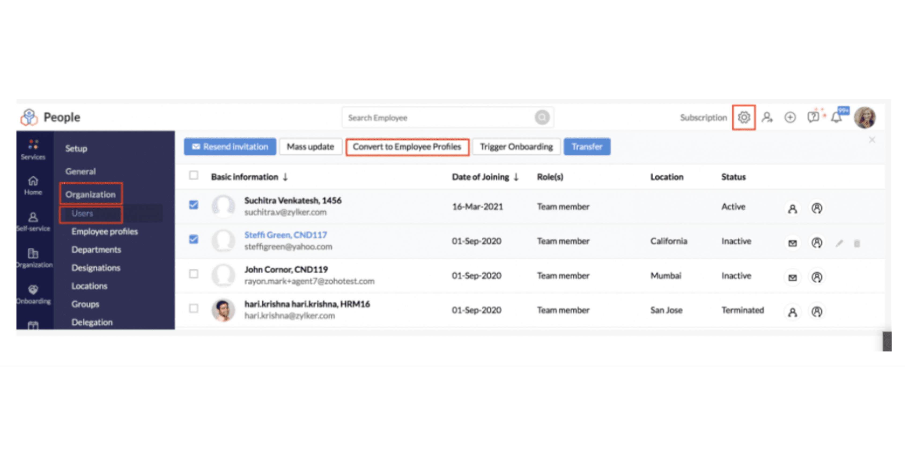Viewport: 905px width, 453px height.
Task: Click the pencil edit icon for Steffi Green
Action: pyautogui.click(x=839, y=243)
